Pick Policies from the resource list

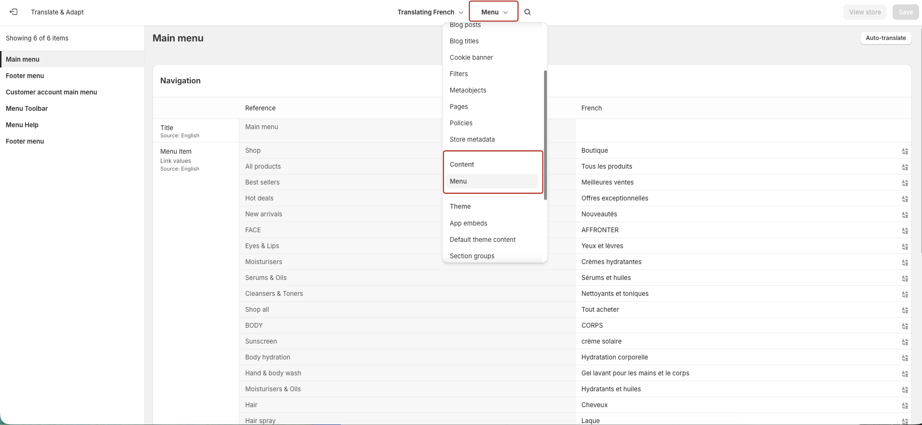461,123
